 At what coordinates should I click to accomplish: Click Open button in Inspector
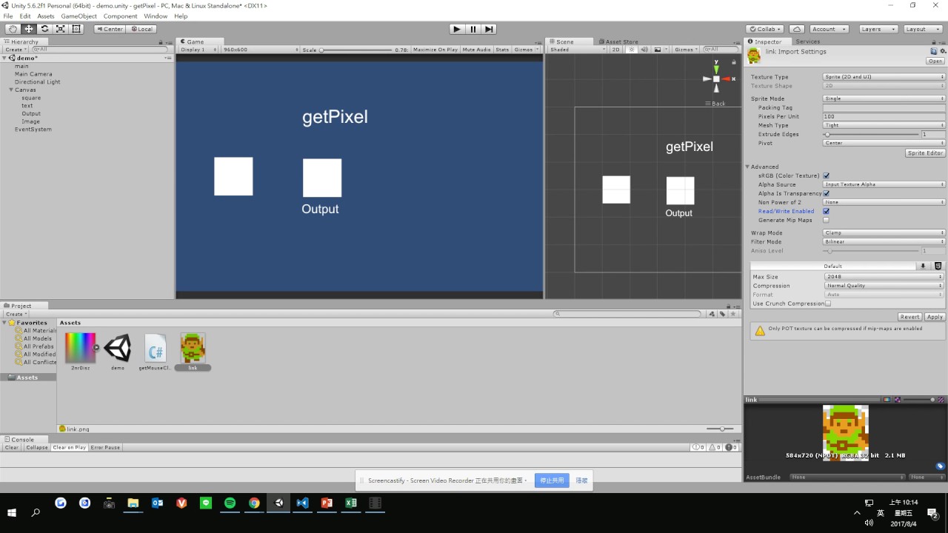click(x=935, y=61)
